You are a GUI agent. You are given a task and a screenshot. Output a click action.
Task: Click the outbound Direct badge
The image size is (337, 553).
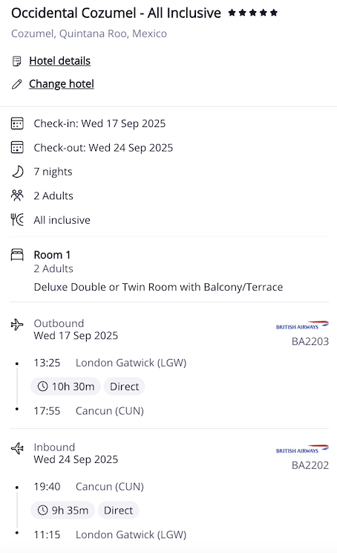(x=124, y=387)
